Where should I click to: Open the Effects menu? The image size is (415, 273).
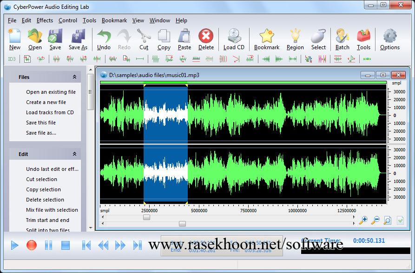pos(45,20)
